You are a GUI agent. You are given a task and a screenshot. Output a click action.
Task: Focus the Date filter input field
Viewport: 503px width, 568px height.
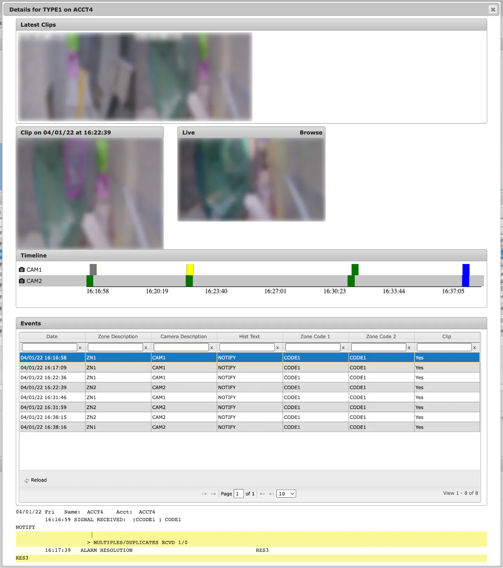coord(50,347)
